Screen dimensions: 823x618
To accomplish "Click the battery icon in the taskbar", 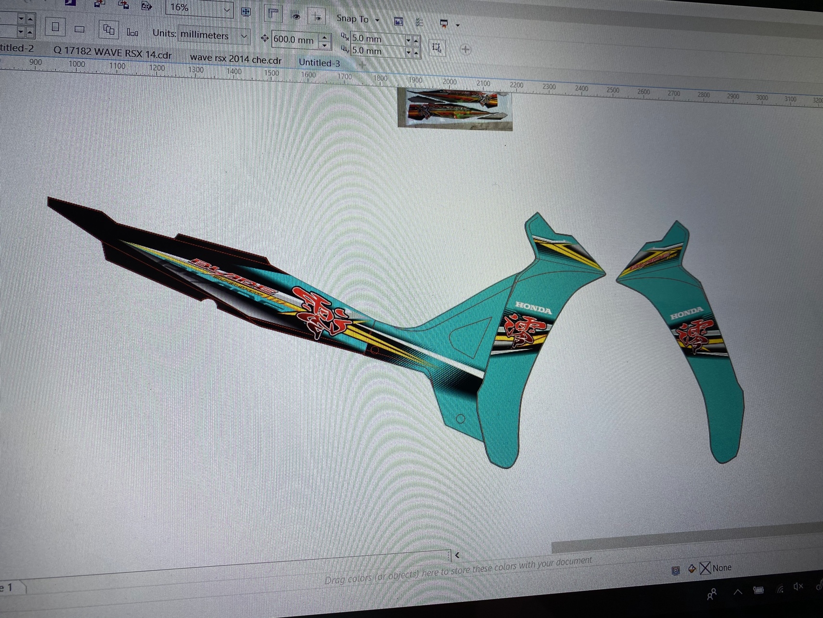I will pyautogui.click(x=759, y=590).
